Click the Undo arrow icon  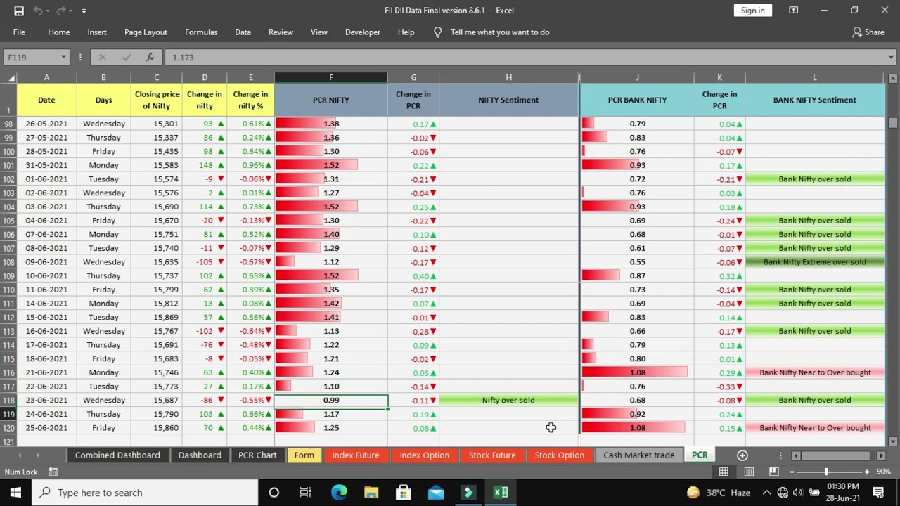(x=38, y=11)
